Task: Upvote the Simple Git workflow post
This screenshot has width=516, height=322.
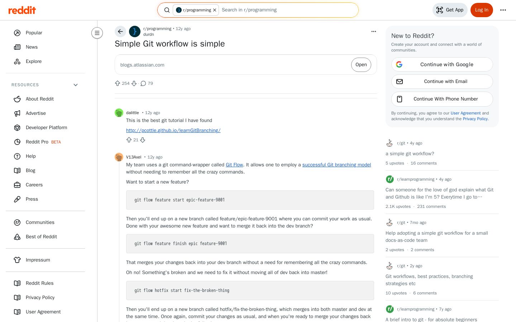Action: 118,83
